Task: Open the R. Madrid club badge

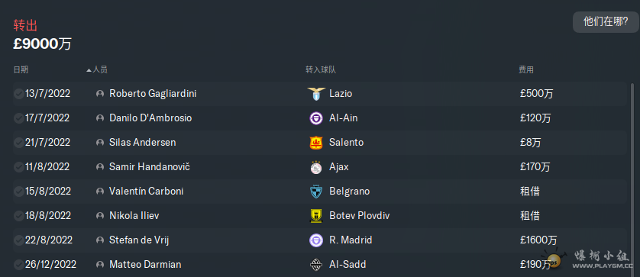Action: (316, 240)
